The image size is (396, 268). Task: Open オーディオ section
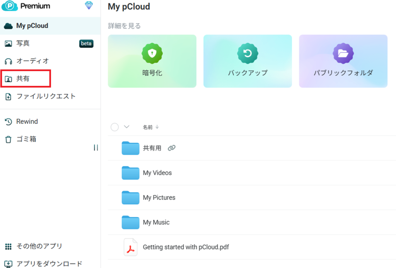[x=32, y=61]
